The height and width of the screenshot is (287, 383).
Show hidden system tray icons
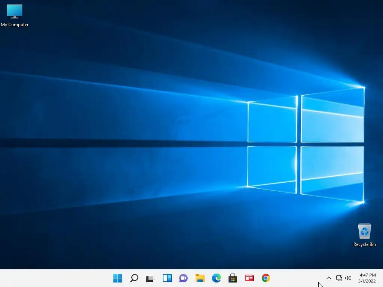[329, 278]
